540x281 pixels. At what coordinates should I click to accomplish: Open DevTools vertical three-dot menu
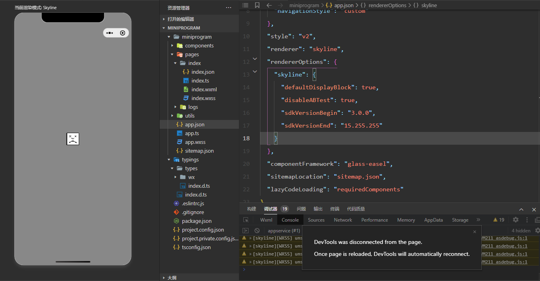(x=527, y=220)
